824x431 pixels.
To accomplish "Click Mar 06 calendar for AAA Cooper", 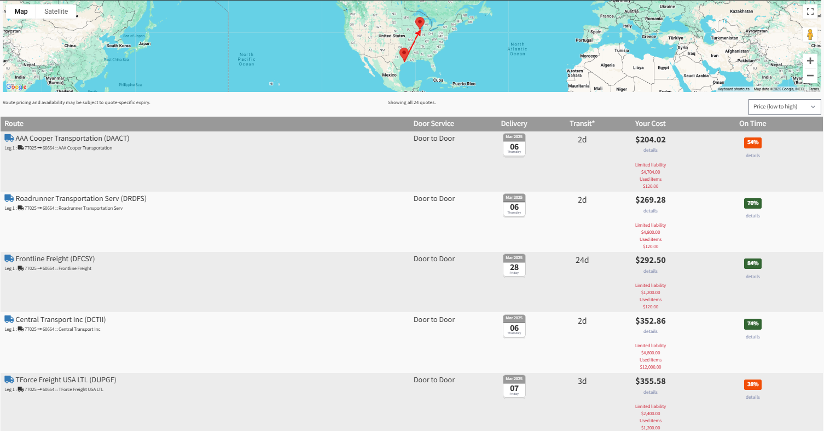I will click(x=514, y=145).
